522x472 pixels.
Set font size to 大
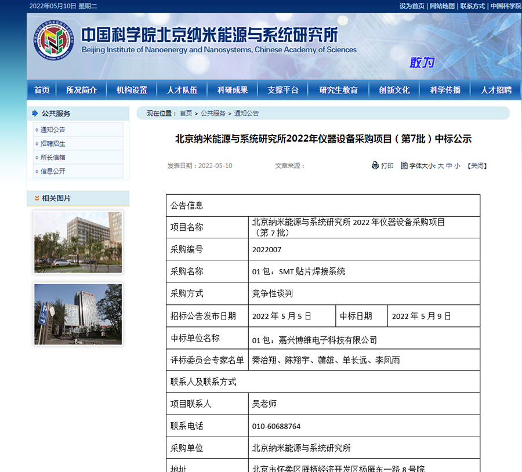[440, 166]
